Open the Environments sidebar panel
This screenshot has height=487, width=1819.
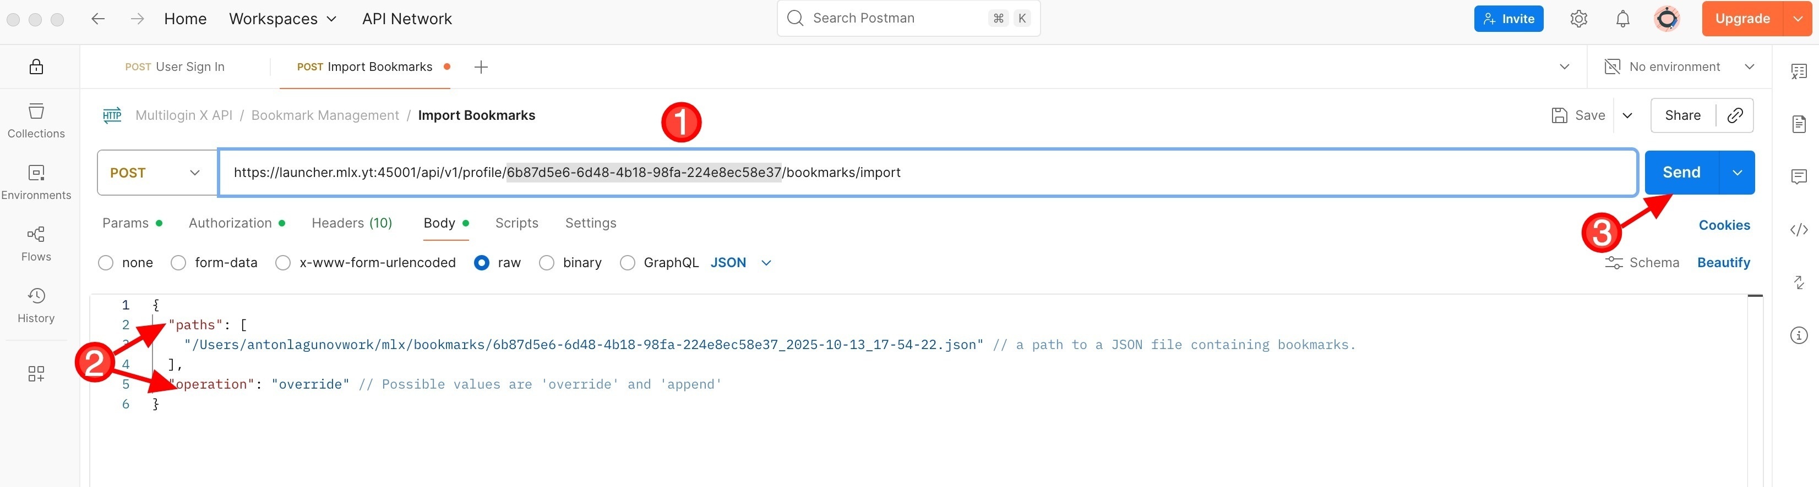coord(36,182)
